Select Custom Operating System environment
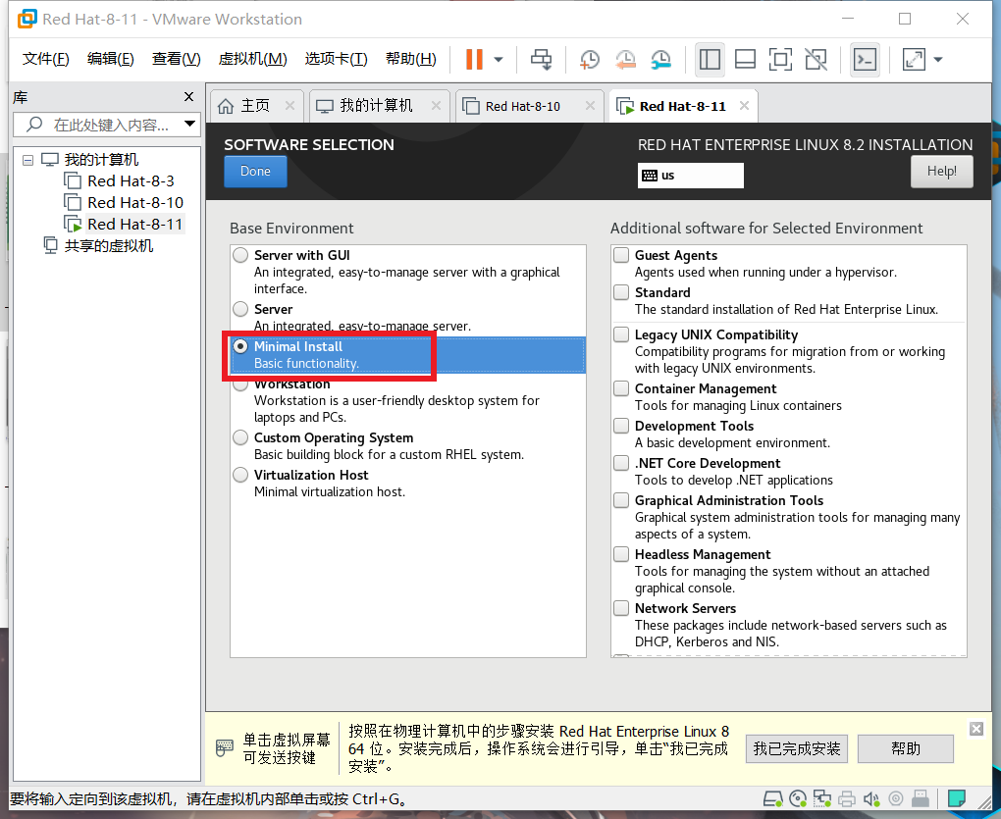Image resolution: width=1001 pixels, height=819 pixels. (240, 437)
